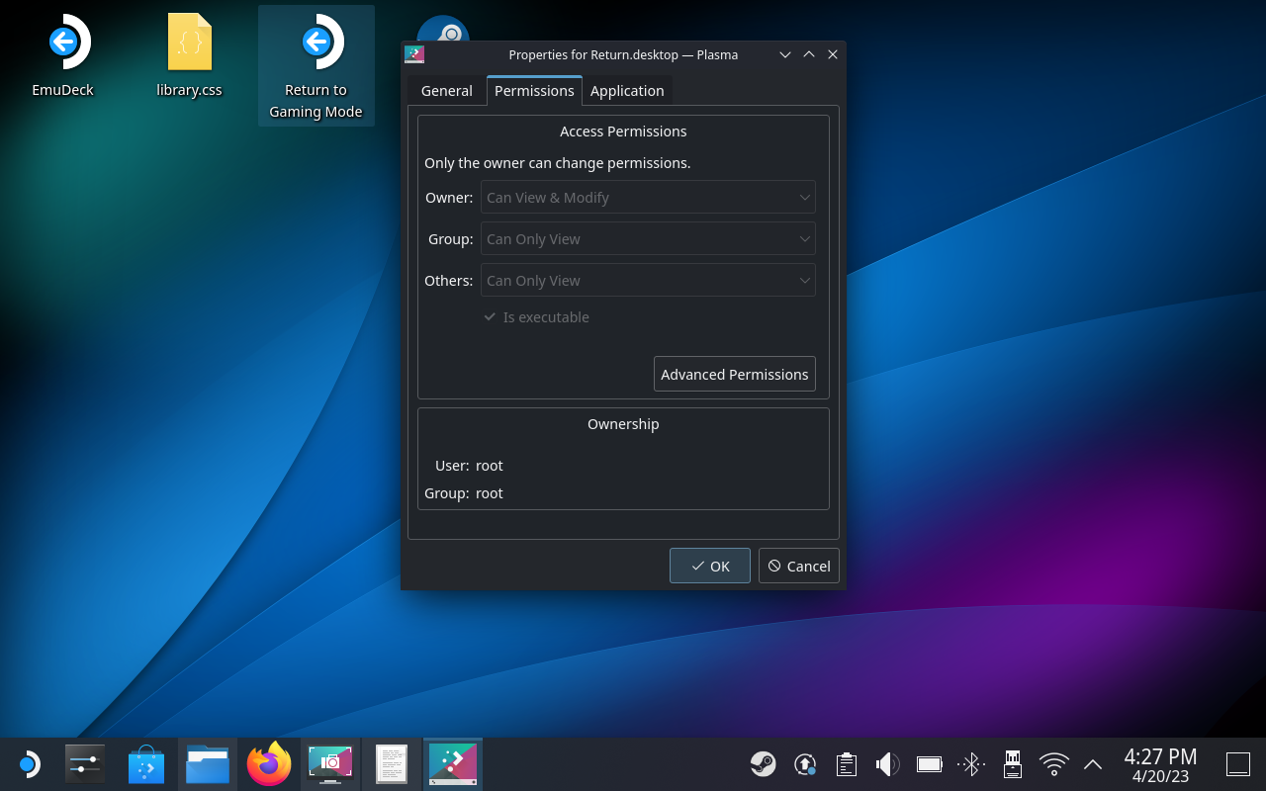Open Bluetooth settings from the tray
This screenshot has width=1266, height=791.
click(970, 763)
